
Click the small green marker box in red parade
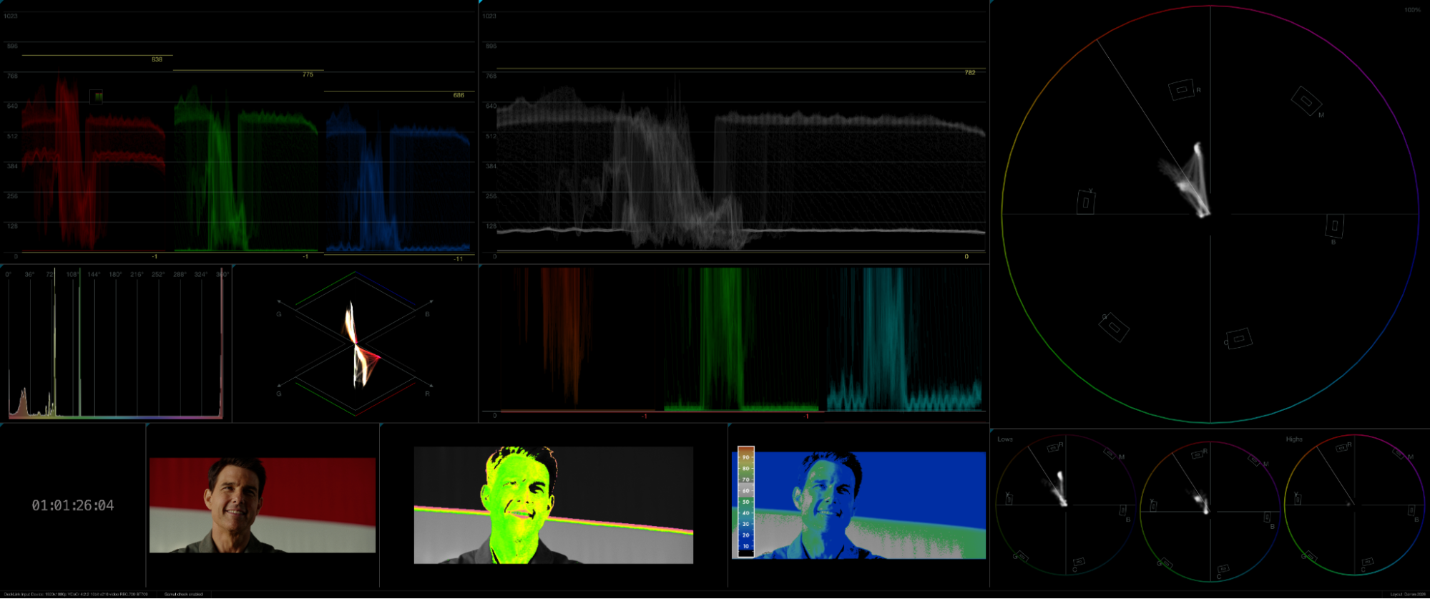(x=97, y=97)
